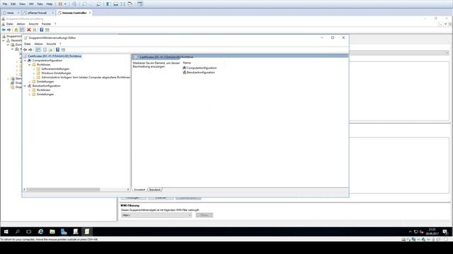The height and width of the screenshot is (254, 453).
Task: Select Windows-Einstellungen folder in tree
Action: click(56, 73)
